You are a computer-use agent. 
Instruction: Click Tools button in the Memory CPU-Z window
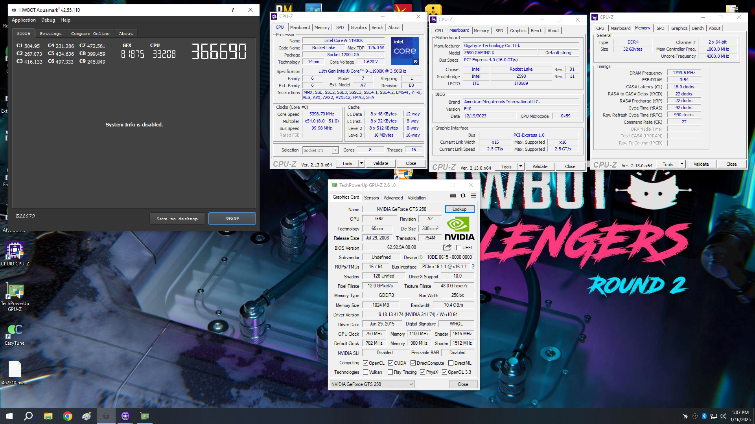[667, 164]
